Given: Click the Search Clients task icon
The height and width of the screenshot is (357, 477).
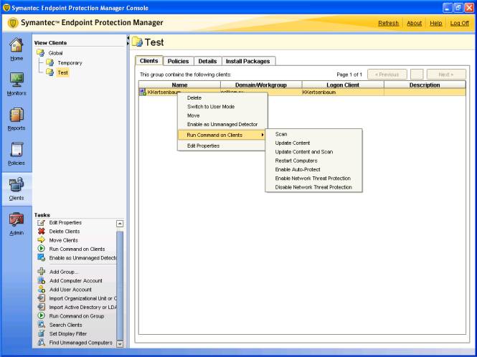Looking at the screenshot, I should coord(42,325).
